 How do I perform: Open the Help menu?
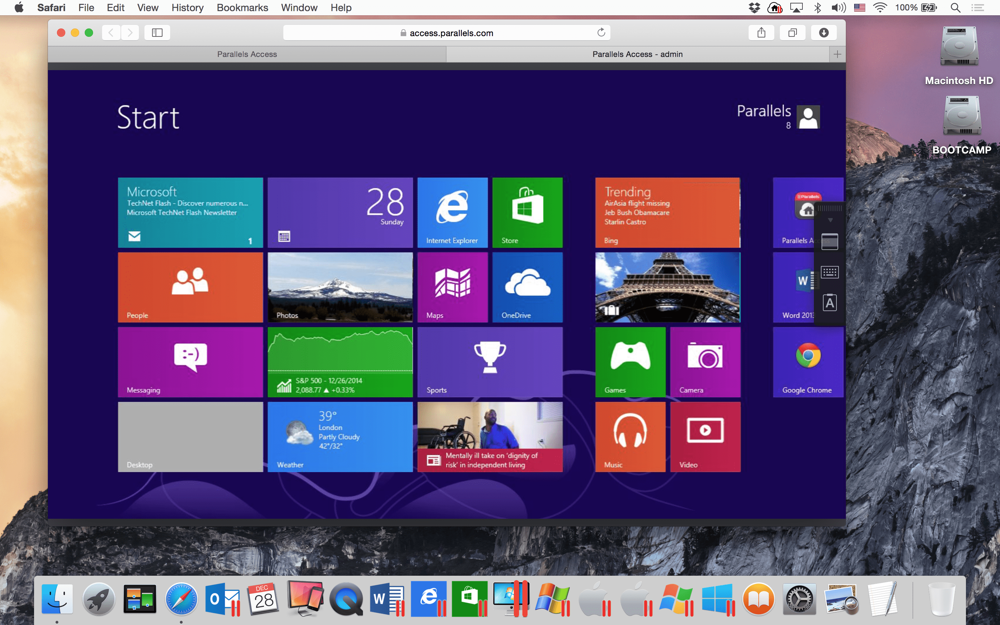coord(341,7)
